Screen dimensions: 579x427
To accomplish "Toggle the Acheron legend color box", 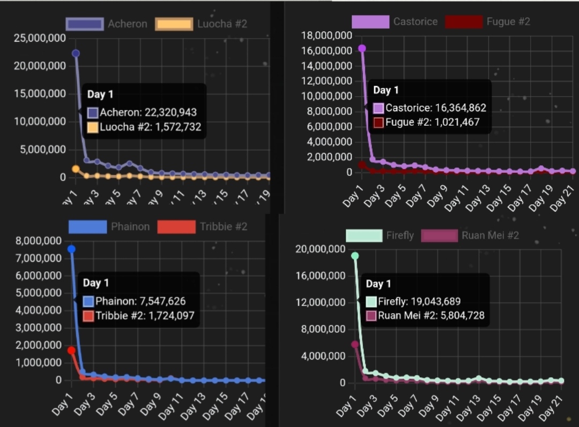I will tap(85, 24).
